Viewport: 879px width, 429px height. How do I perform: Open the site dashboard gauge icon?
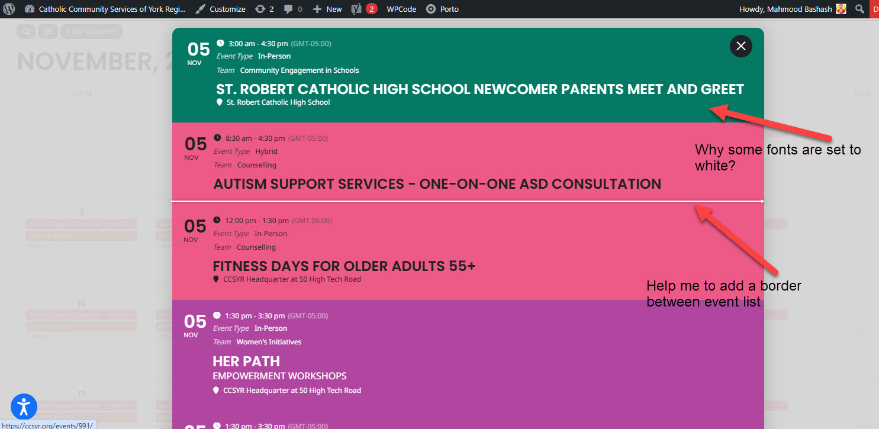click(30, 9)
